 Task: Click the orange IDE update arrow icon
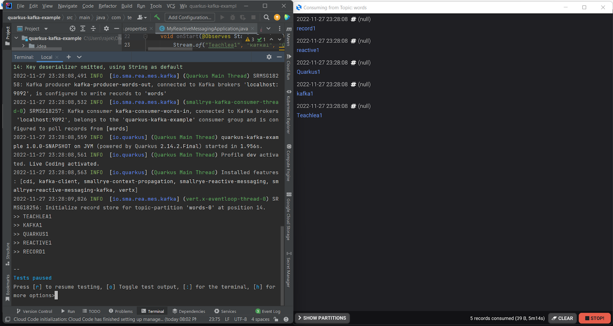(x=277, y=17)
